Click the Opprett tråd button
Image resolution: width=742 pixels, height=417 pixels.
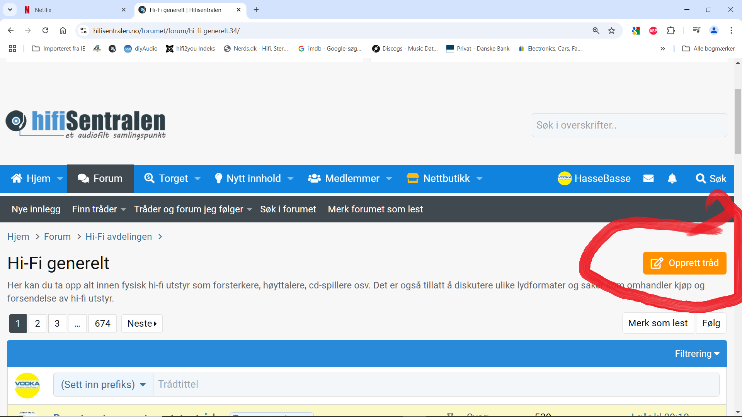(x=684, y=263)
